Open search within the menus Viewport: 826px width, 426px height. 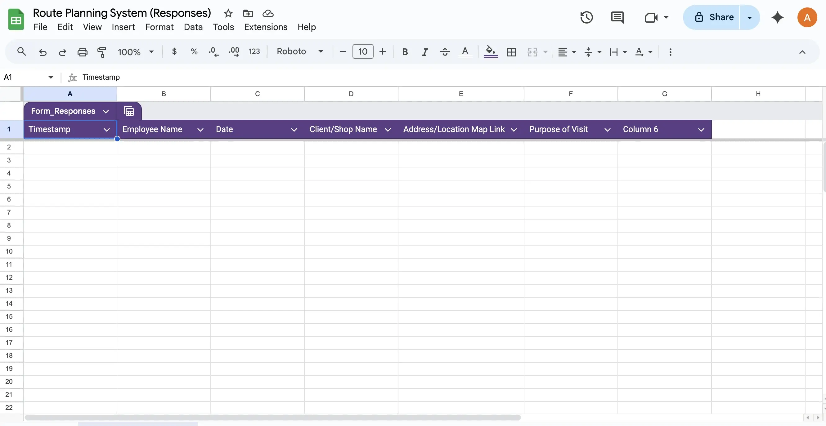click(x=21, y=51)
